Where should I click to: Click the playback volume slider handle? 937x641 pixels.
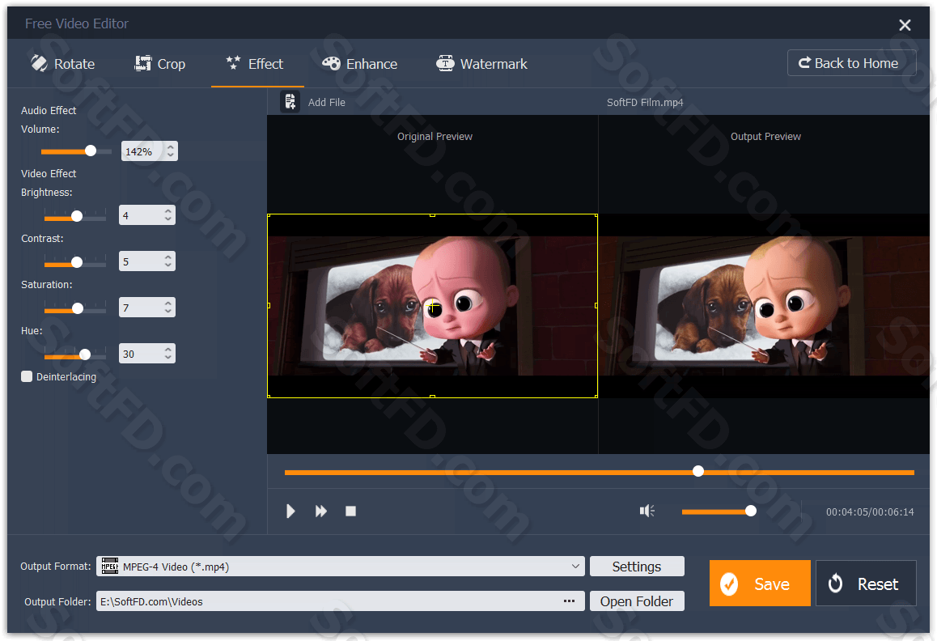pyautogui.click(x=751, y=511)
